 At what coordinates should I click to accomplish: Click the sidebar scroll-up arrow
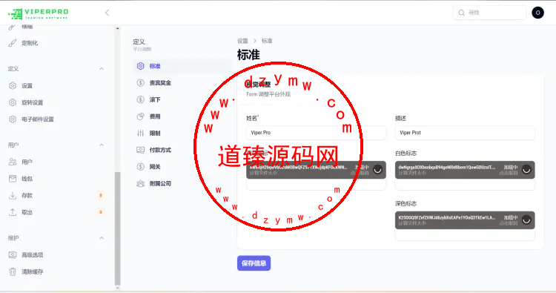pos(117,28)
